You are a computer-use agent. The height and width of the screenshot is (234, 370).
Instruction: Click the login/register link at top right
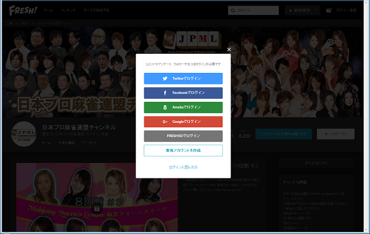[346, 10]
